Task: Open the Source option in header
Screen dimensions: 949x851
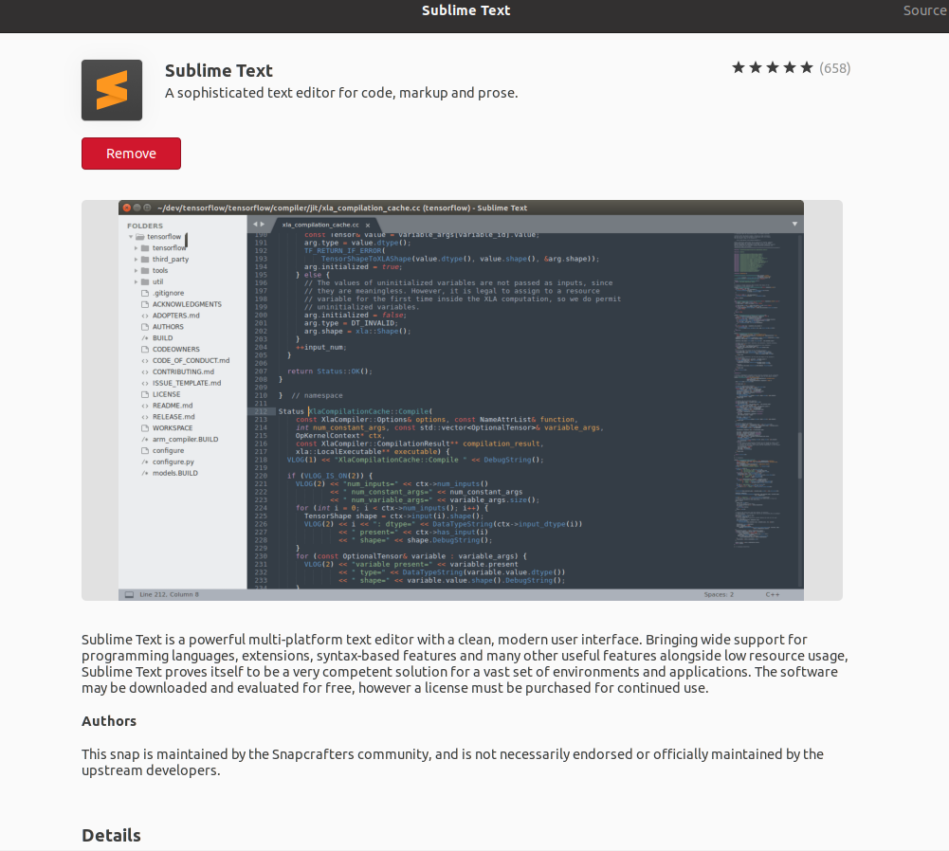Action: tap(925, 10)
